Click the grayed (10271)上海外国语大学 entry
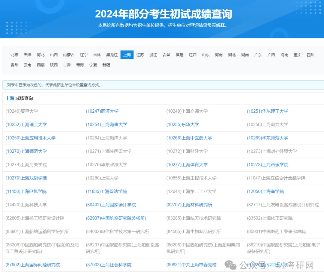 coord(109,151)
